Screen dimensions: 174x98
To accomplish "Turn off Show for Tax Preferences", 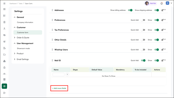I will (157, 30).
